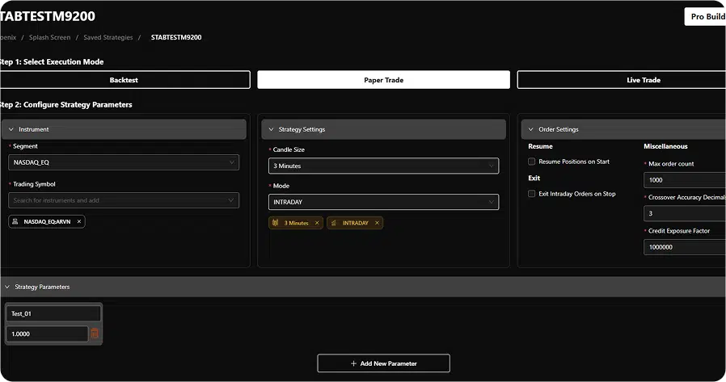Open the Mode dropdown

383,202
